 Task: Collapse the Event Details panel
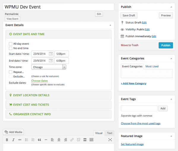[x=110, y=25]
